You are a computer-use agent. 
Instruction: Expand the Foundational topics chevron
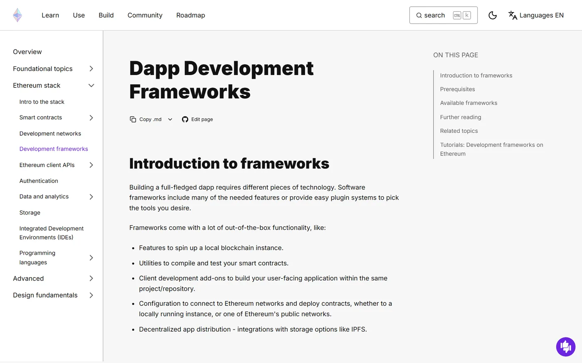(91, 69)
